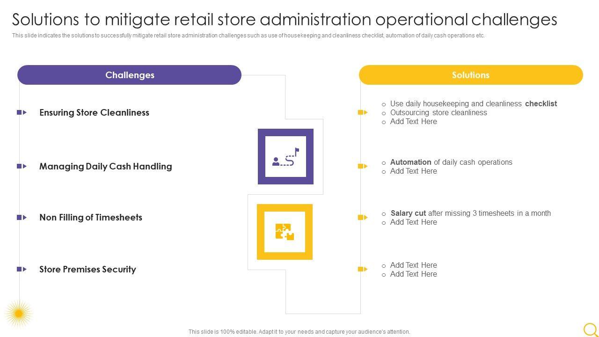This screenshot has height=337, width=599.
Task: Select the "Store Premises Security" challenge
Action: point(88,269)
